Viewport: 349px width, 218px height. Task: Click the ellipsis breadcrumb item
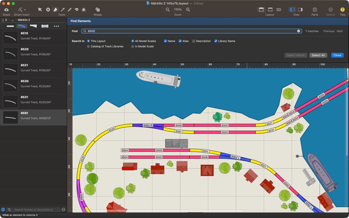point(13,20)
